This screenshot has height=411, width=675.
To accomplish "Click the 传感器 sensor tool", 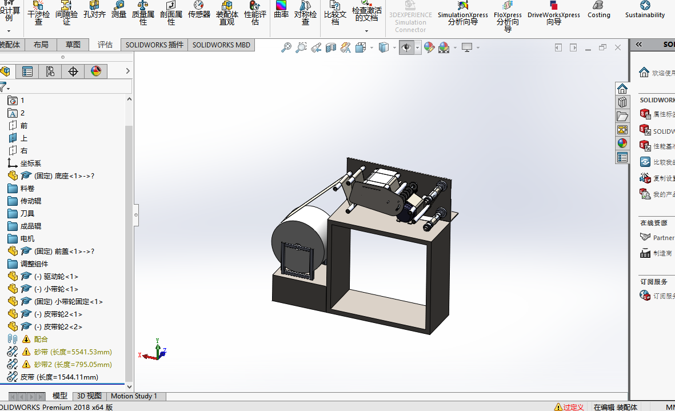I will point(199,10).
